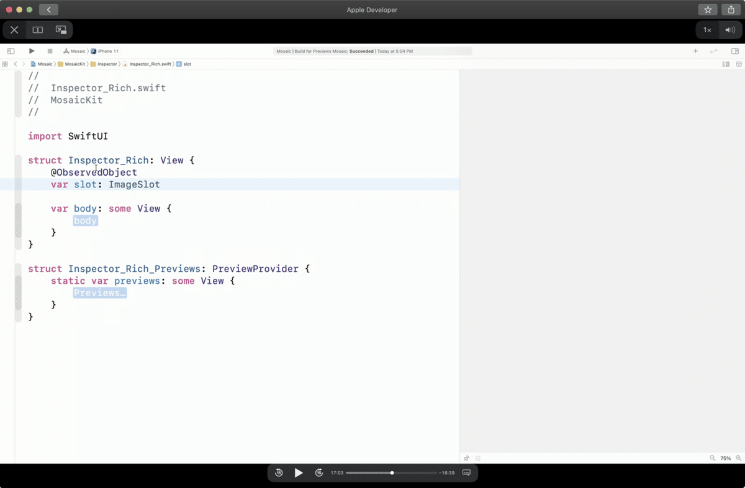Screen dimensions: 745x488
Task: Go back in Apple Developer app
Action: [x=48, y=10]
